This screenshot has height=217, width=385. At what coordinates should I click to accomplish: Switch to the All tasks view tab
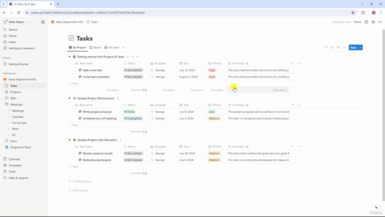click(x=112, y=48)
